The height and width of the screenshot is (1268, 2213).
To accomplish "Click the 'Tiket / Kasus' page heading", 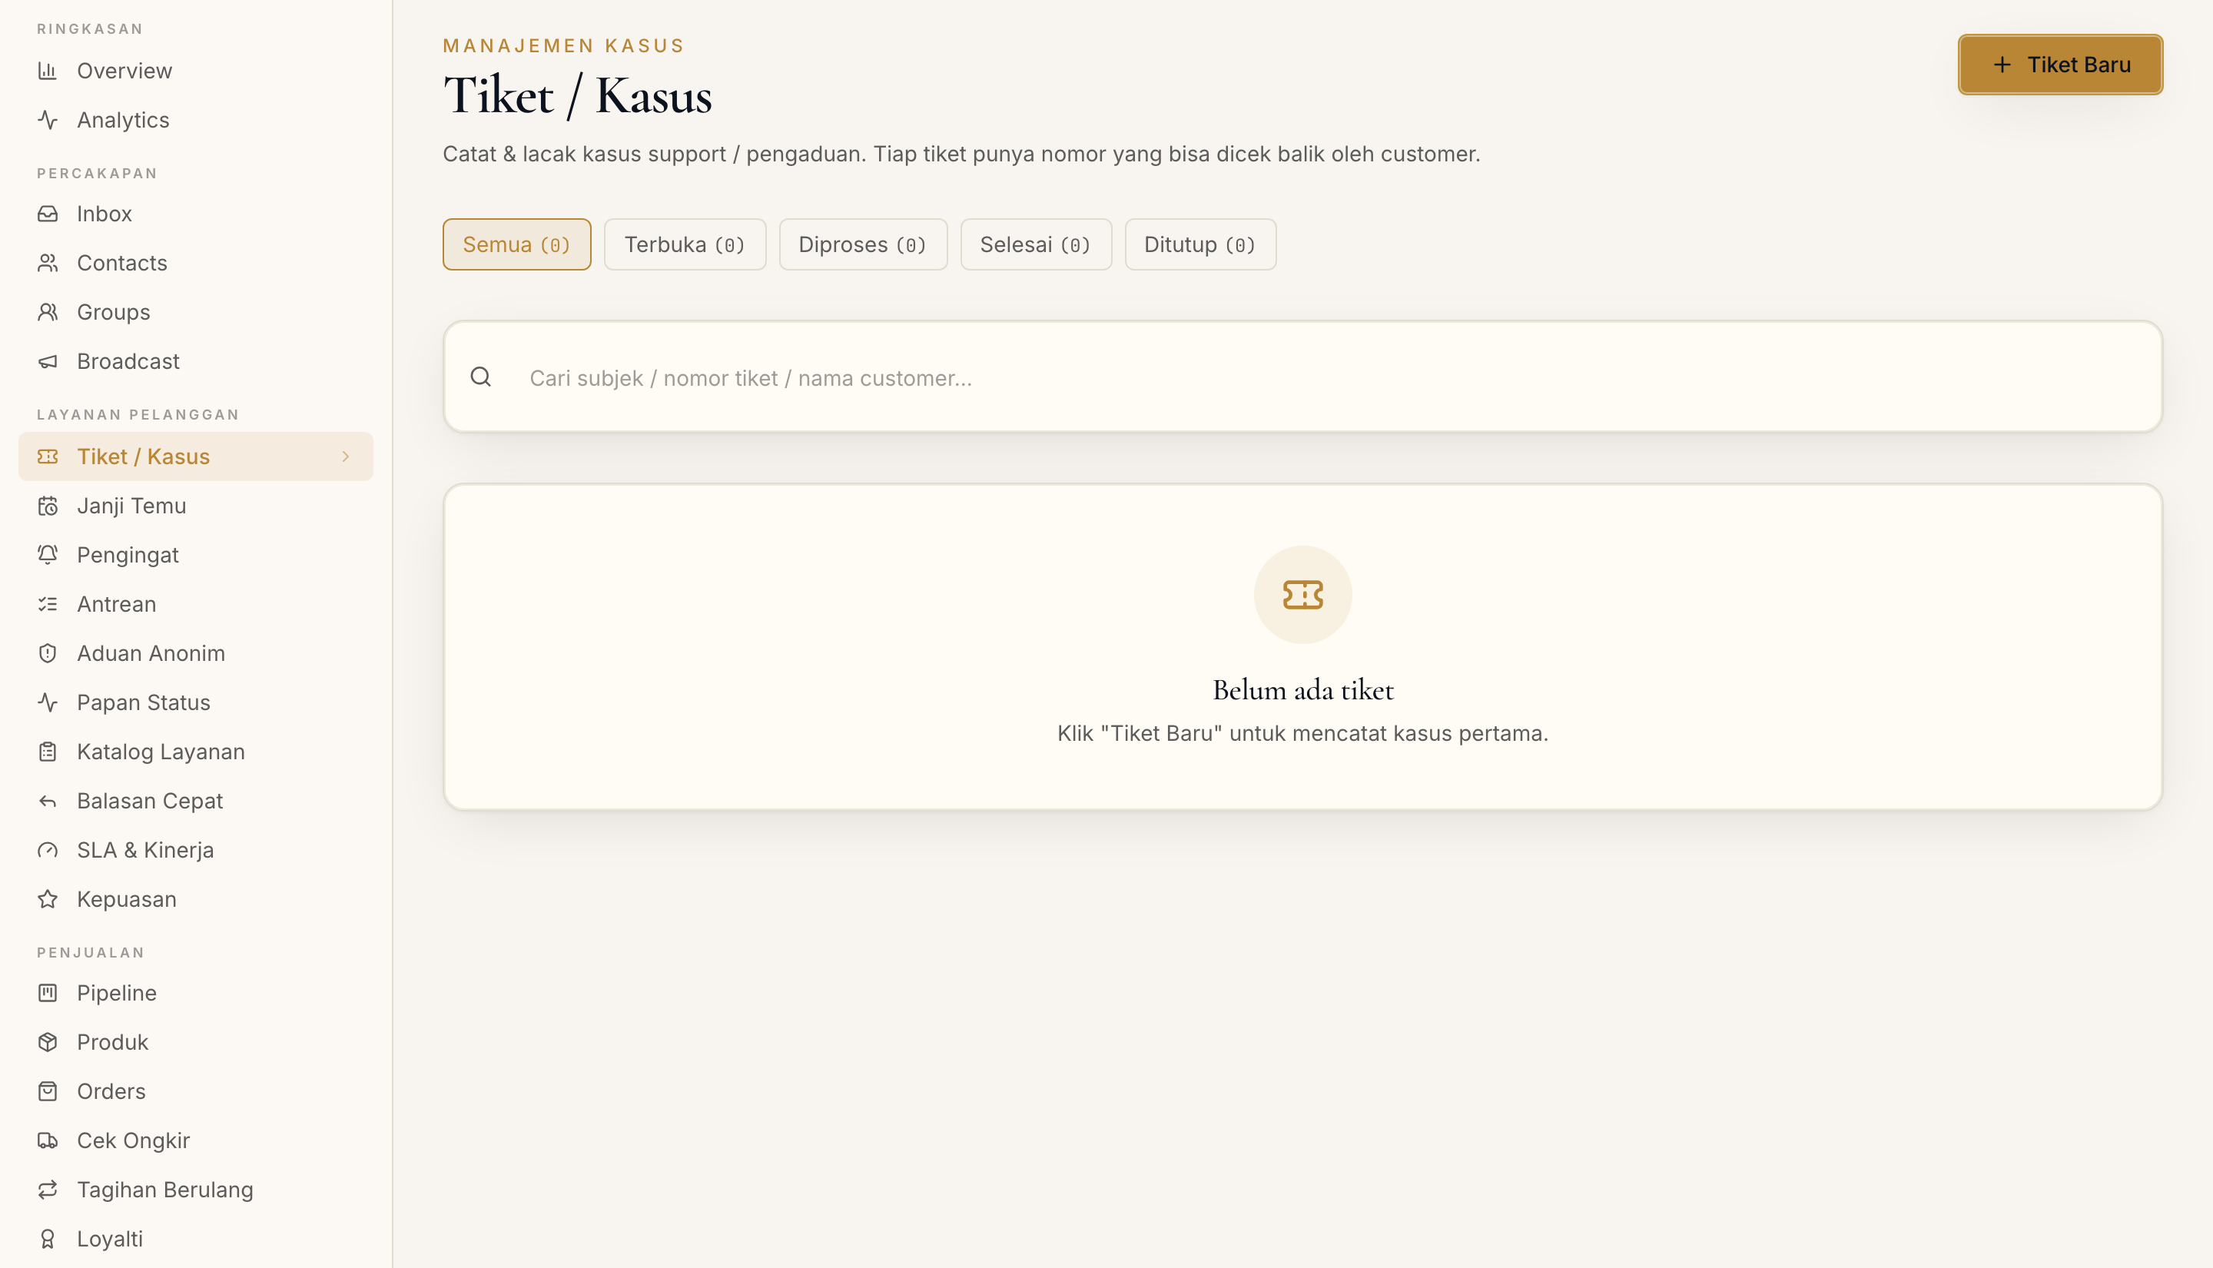I will [x=577, y=96].
